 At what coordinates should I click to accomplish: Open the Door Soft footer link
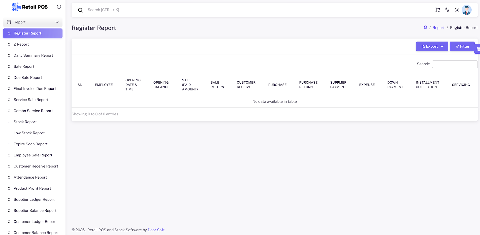[156, 230]
